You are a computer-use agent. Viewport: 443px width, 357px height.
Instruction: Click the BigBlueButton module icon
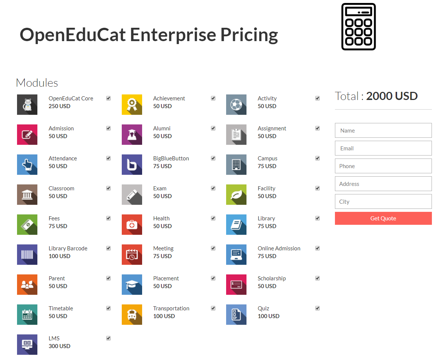[132, 164]
